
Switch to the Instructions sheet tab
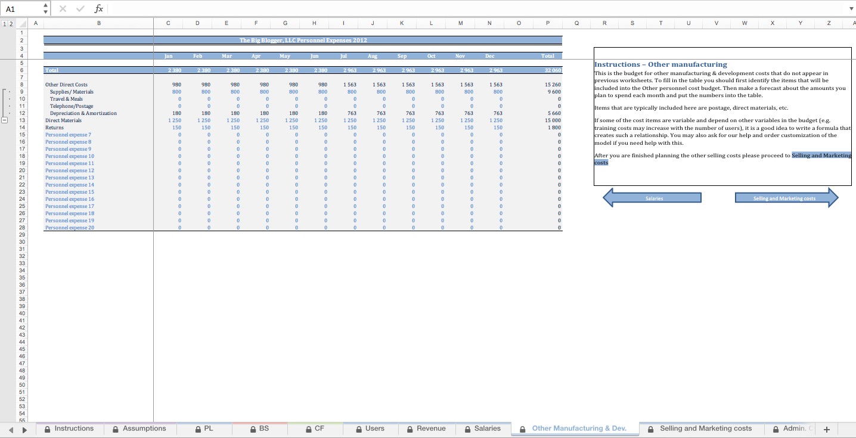[69, 428]
